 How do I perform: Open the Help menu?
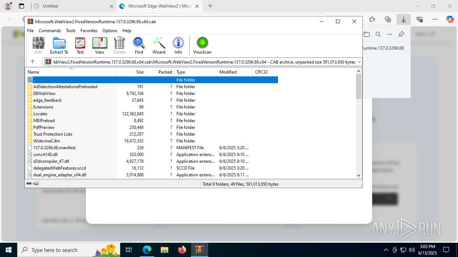click(x=127, y=31)
